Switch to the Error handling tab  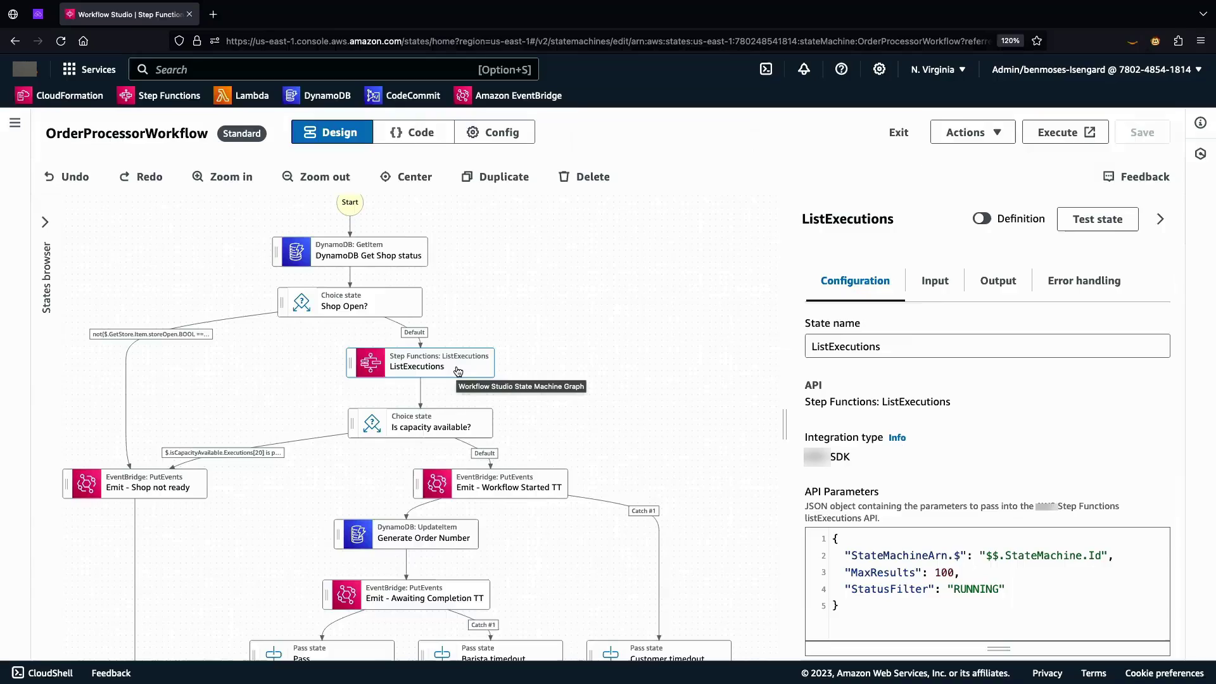[x=1084, y=281]
